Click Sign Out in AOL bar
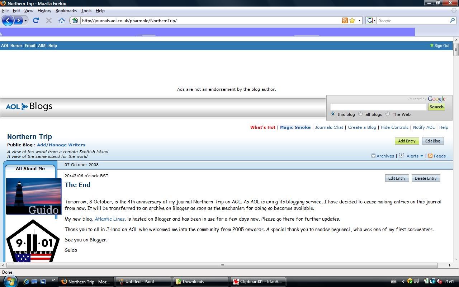Viewport: 459px width, 287px height. coord(442,46)
